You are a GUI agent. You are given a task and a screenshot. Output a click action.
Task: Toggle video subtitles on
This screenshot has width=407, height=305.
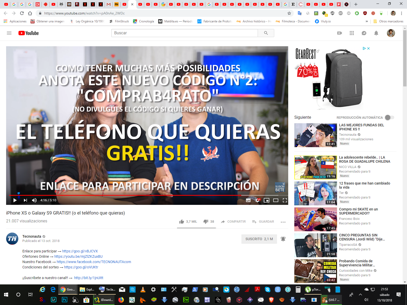coord(248,200)
